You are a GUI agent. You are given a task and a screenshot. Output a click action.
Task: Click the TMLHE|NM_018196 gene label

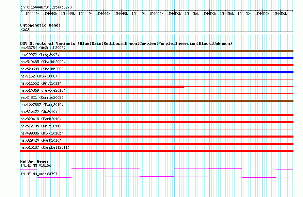[x=36, y=165]
